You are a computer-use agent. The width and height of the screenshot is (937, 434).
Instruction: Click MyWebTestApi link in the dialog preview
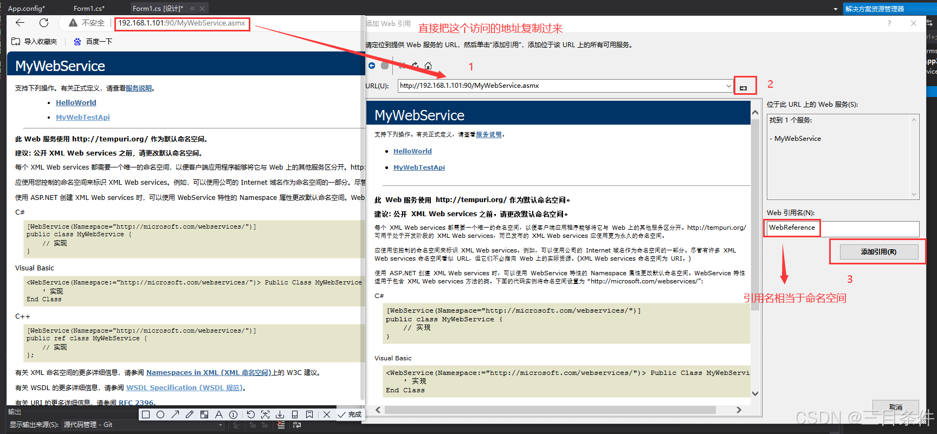(x=419, y=168)
